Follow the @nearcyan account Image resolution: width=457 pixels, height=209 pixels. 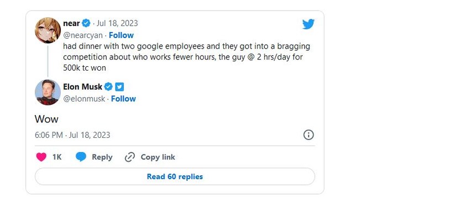pyautogui.click(x=121, y=35)
